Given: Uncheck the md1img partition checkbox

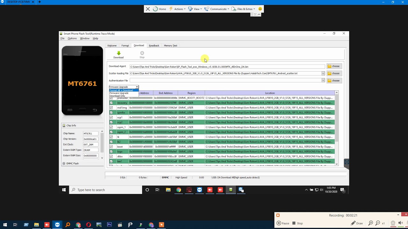Looking at the screenshot, I should [x=111, y=108].
